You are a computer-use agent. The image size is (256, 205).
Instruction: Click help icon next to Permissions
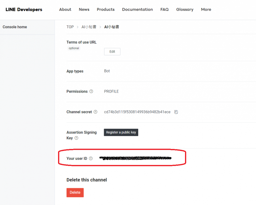(91, 92)
